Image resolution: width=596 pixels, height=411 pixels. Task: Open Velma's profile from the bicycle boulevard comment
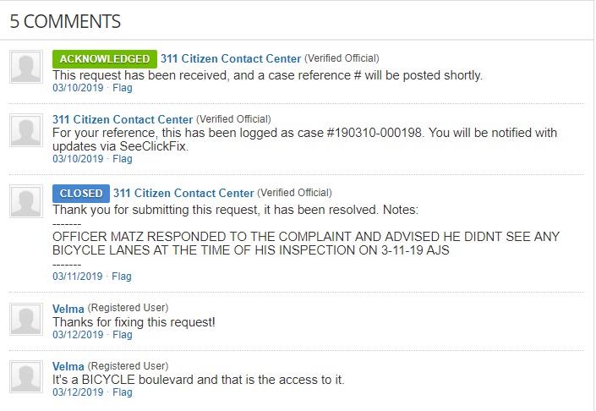[68, 365]
